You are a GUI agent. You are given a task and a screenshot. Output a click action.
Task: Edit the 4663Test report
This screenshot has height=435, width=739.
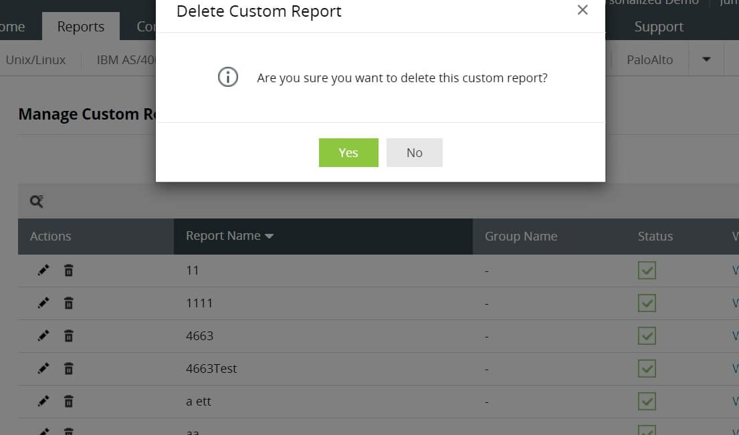[x=43, y=368]
